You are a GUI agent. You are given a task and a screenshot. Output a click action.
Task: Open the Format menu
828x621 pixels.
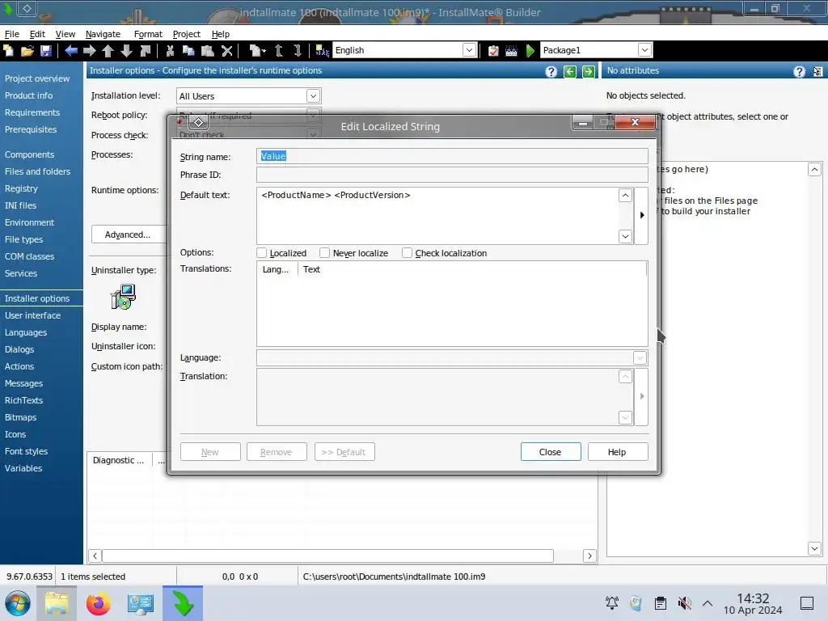pos(148,34)
